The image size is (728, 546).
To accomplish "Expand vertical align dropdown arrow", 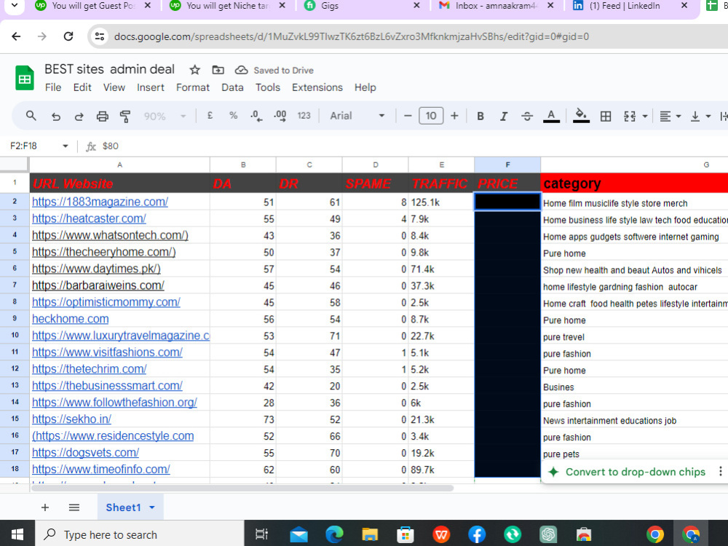I will [x=708, y=116].
